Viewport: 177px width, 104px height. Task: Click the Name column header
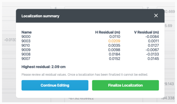coord(27,32)
